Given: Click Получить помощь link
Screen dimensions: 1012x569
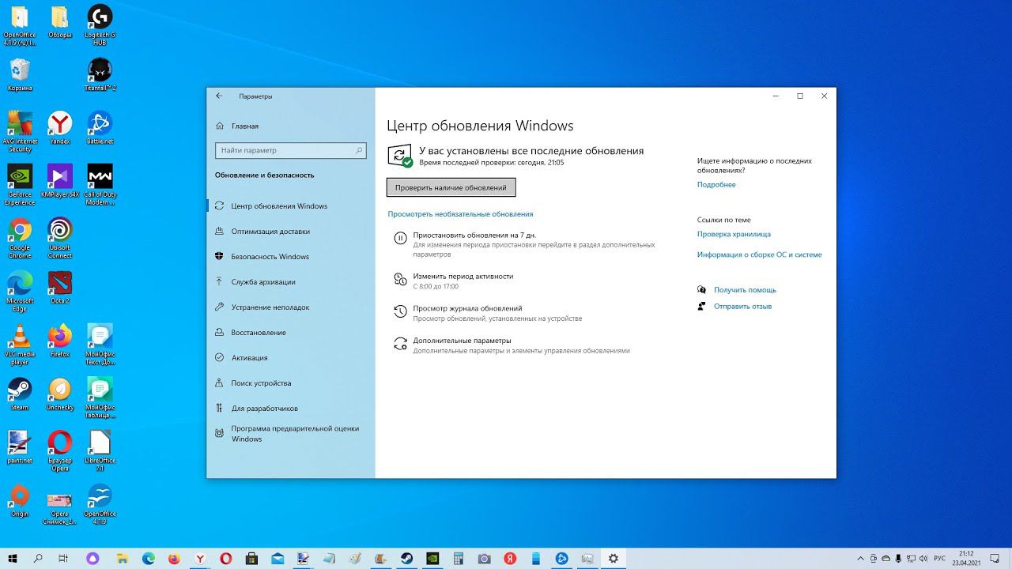Looking at the screenshot, I should point(745,290).
